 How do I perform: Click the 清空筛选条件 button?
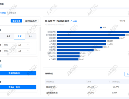click(31, 21)
